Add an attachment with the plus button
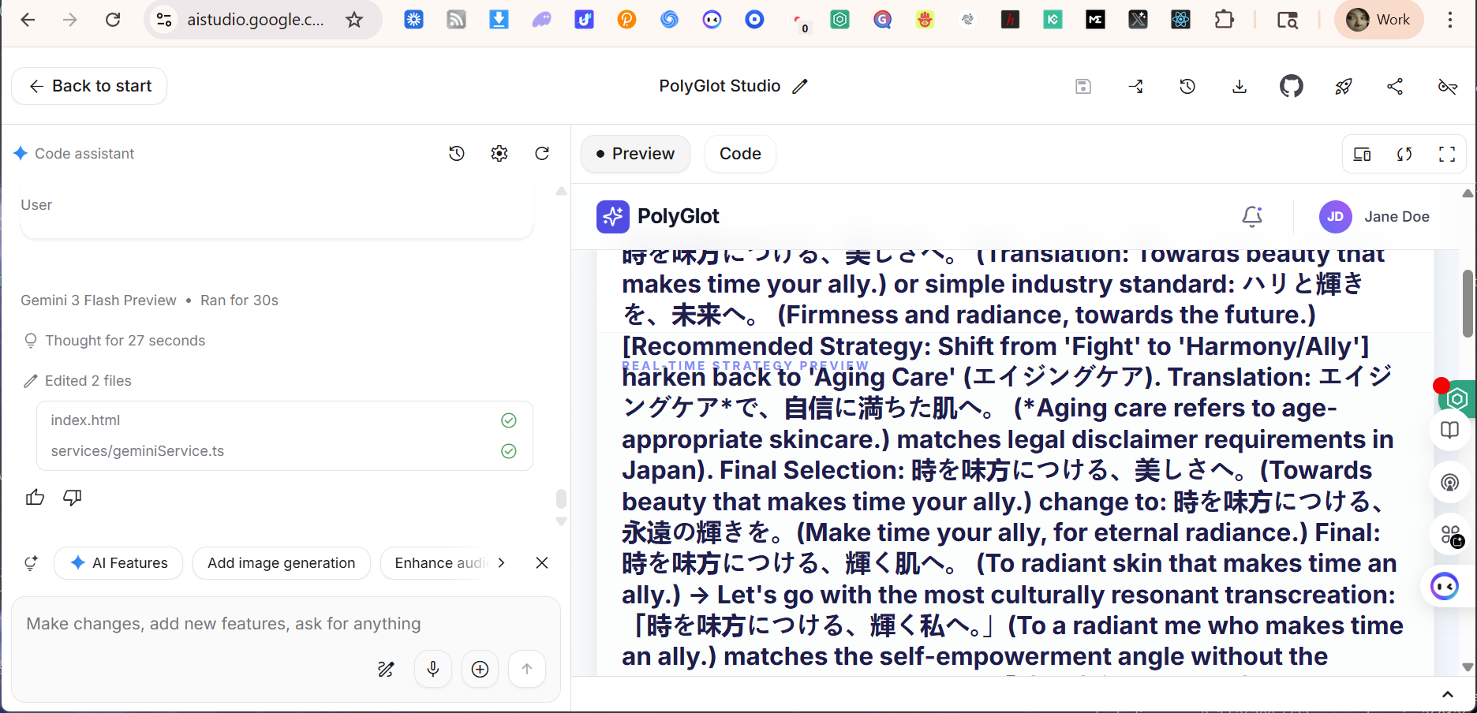The image size is (1477, 713). 480,670
